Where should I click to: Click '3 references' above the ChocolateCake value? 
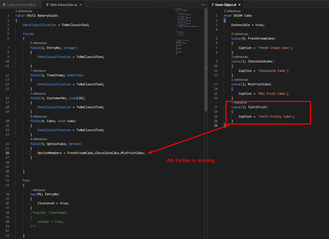point(240,57)
